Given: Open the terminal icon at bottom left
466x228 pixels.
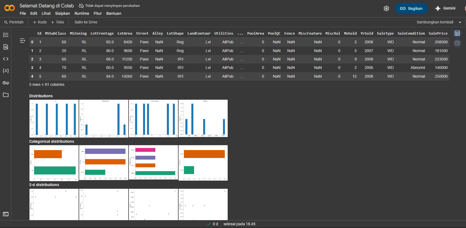Looking at the screenshot, I should coord(6,214).
